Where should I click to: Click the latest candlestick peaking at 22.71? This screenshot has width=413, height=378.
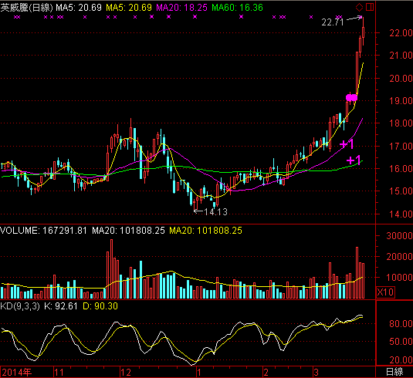364,31
